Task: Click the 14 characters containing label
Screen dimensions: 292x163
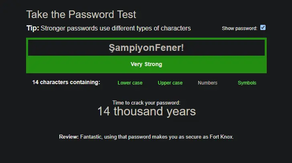Action: [66, 82]
